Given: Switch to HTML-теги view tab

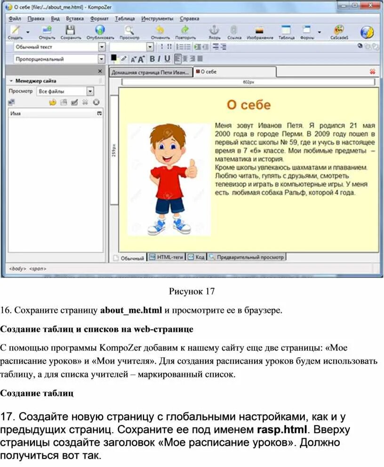Looking at the screenshot, I should tap(166, 257).
